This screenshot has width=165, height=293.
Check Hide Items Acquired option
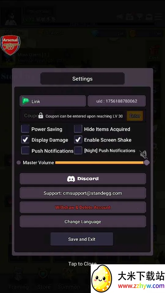(x=78, y=129)
